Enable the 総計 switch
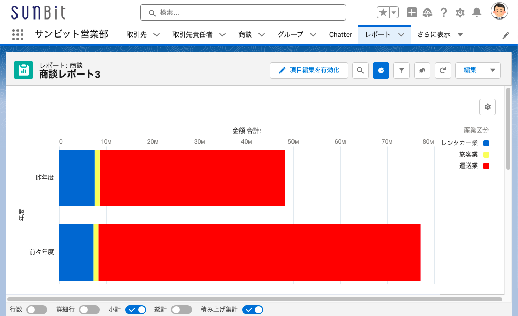518x316 pixels. pyautogui.click(x=181, y=310)
